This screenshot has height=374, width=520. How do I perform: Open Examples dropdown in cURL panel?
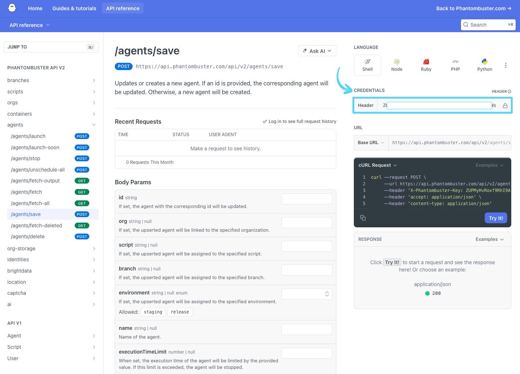(489, 165)
